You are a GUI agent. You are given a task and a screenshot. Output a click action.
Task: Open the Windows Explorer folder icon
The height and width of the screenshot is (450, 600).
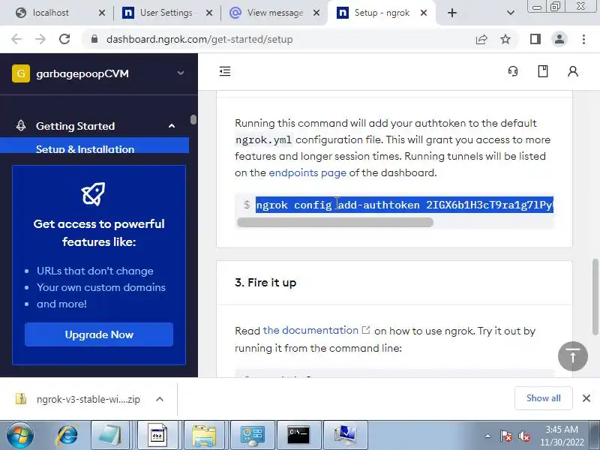pos(205,435)
